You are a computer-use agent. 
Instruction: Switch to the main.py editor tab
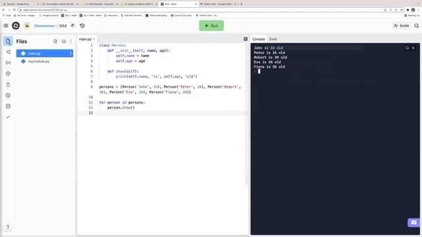click(85, 39)
